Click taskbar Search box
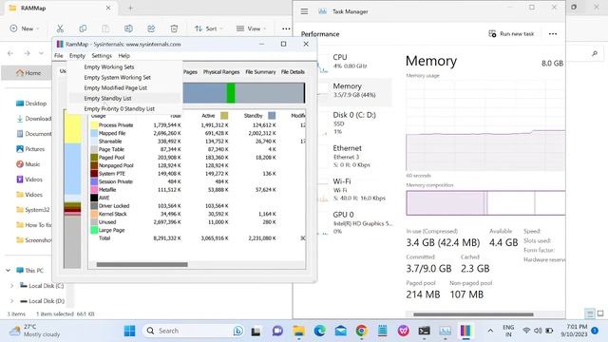 194,331
